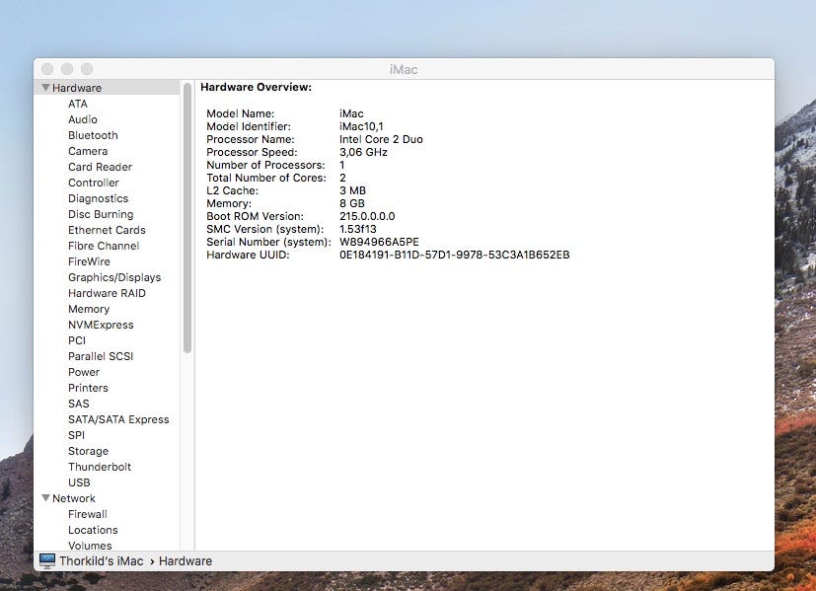The image size is (816, 591).
Task: Click the sidebar vertical scrollbar
Action: tap(187, 217)
